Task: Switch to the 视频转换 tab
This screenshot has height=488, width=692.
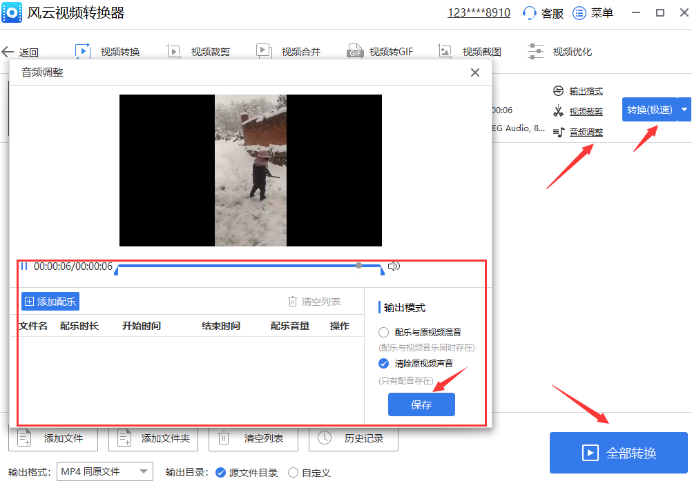Action: [x=121, y=51]
